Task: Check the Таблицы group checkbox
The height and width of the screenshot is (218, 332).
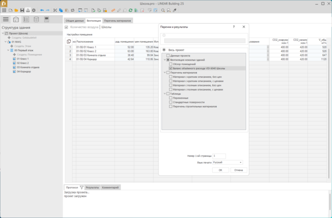Action: 168,94
